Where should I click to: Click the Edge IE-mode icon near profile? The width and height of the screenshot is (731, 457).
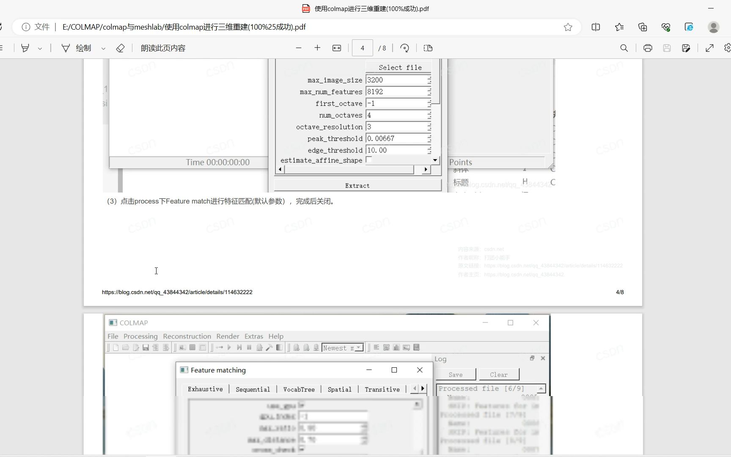point(689,27)
